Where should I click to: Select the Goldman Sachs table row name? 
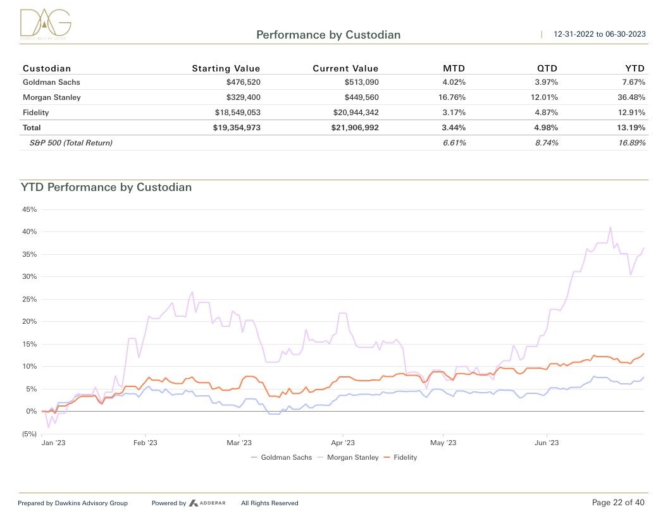coord(51,82)
